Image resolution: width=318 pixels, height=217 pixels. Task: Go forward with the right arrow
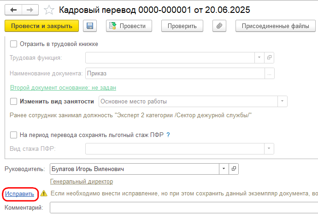pyautogui.click(x=30, y=10)
